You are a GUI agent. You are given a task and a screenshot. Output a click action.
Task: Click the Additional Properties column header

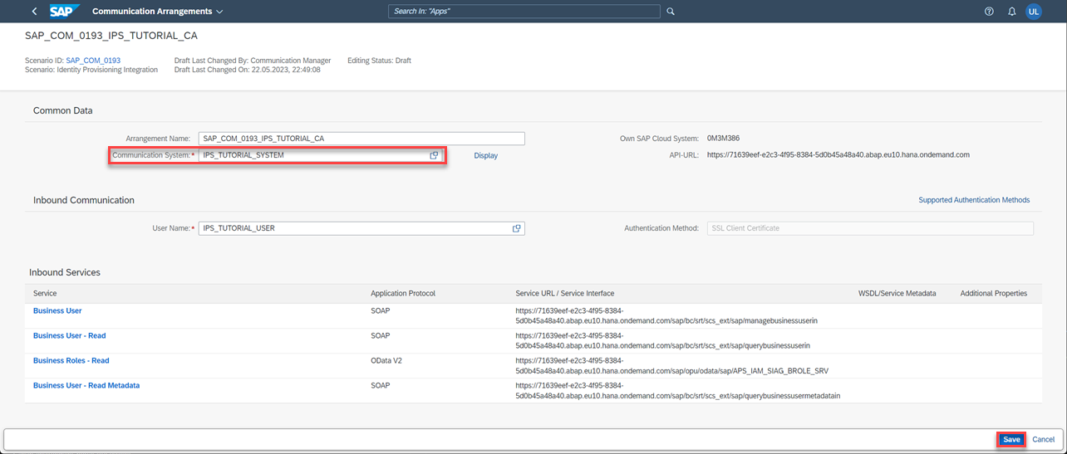coord(994,293)
